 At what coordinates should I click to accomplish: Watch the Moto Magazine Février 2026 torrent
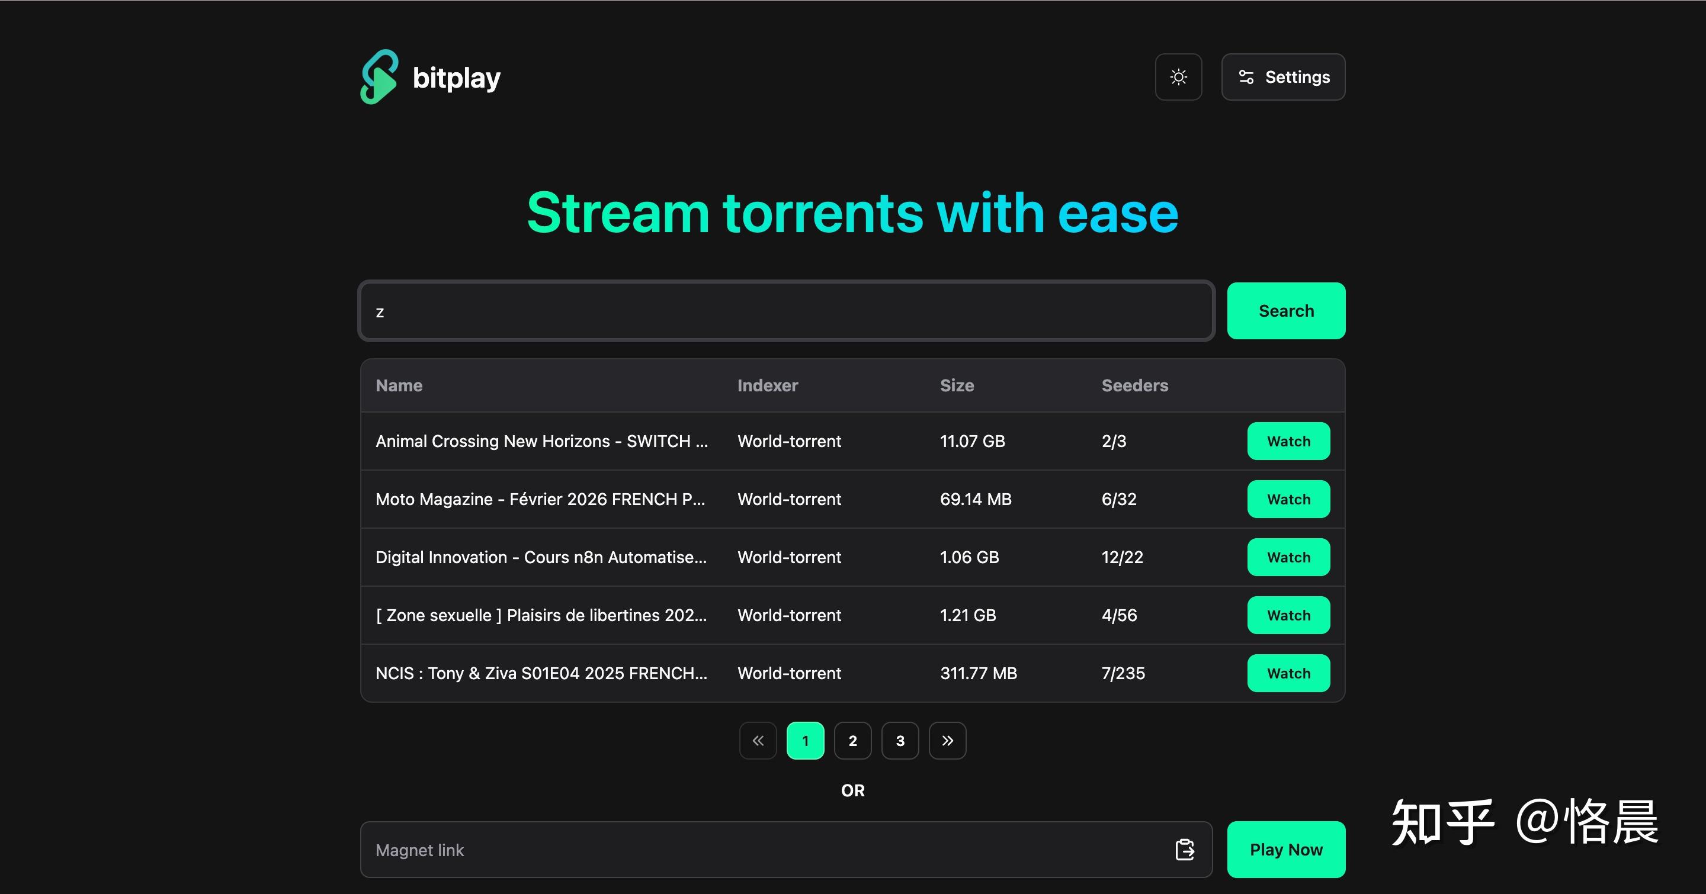coord(1288,500)
